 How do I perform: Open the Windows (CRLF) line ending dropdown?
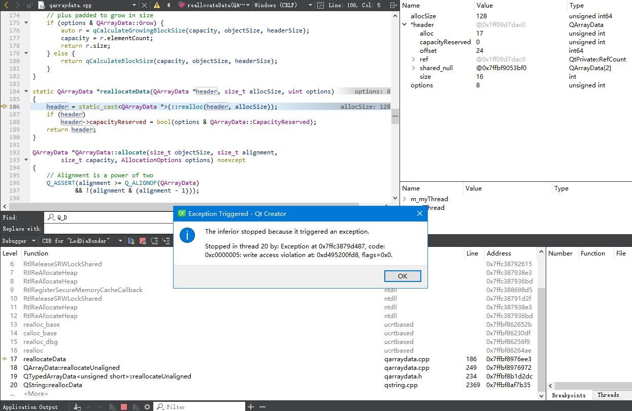click(x=282, y=5)
